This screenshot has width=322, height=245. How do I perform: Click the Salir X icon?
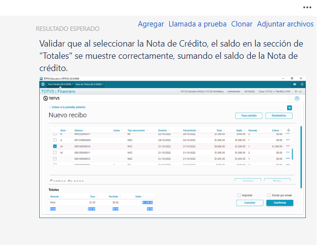tap(296, 92)
